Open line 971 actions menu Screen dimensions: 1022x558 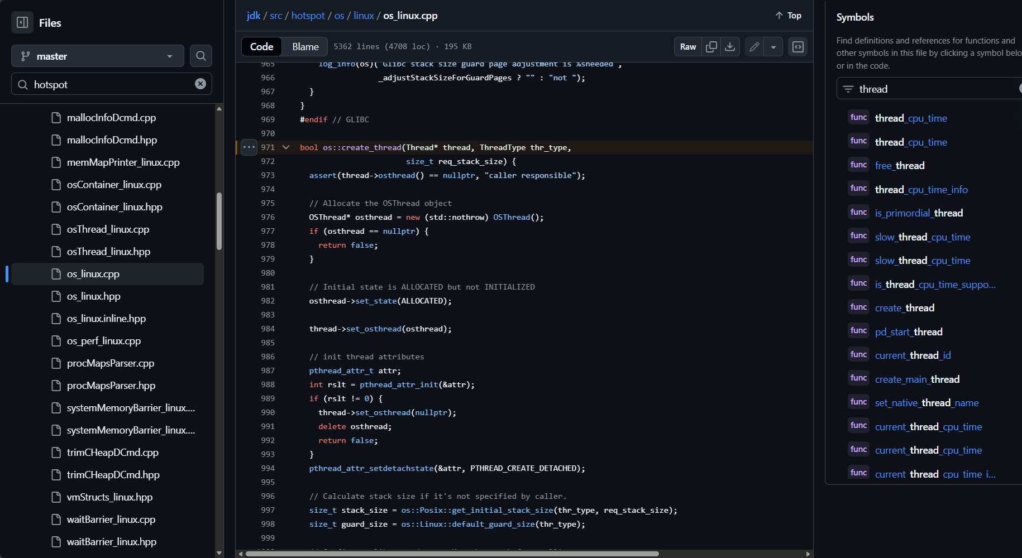[x=249, y=147]
